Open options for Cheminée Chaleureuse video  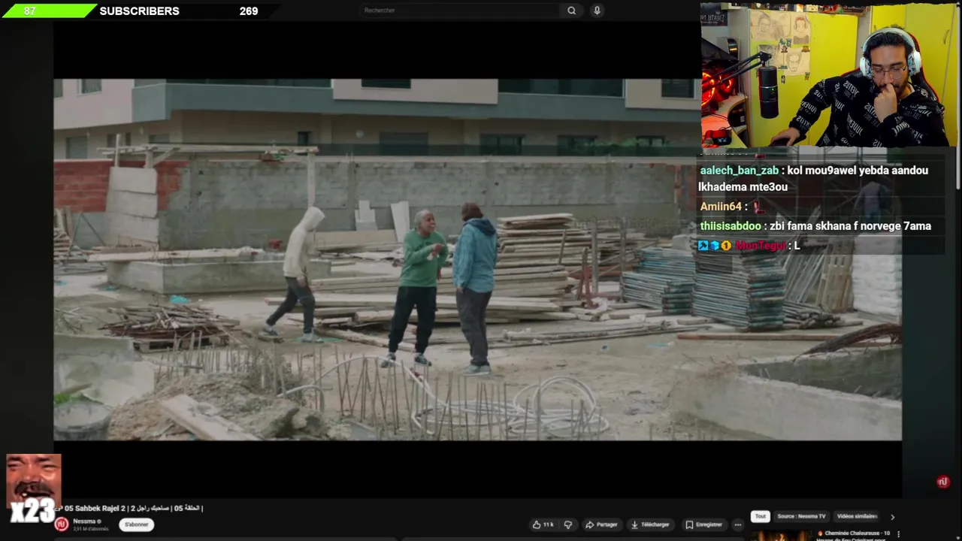(x=898, y=534)
